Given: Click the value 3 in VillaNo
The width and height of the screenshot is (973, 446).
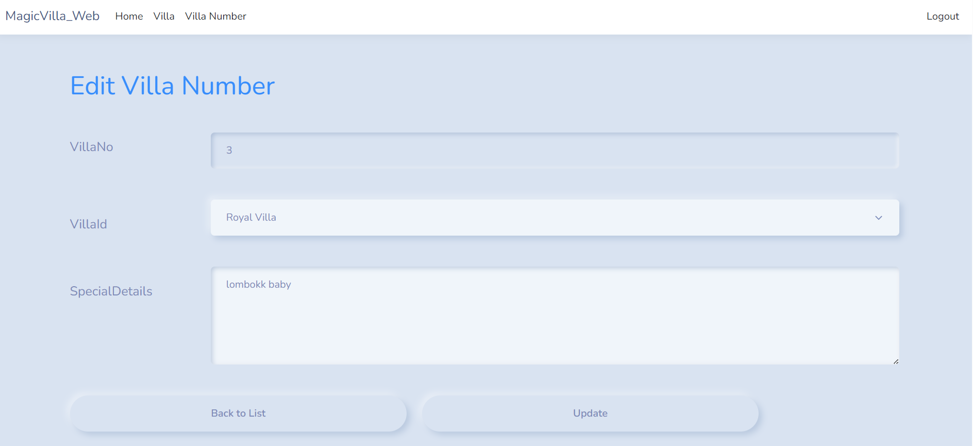Looking at the screenshot, I should tap(229, 151).
